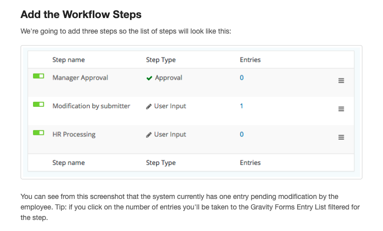Click the drag handle for Manager Approval
The height and width of the screenshot is (231, 383).
[341, 81]
